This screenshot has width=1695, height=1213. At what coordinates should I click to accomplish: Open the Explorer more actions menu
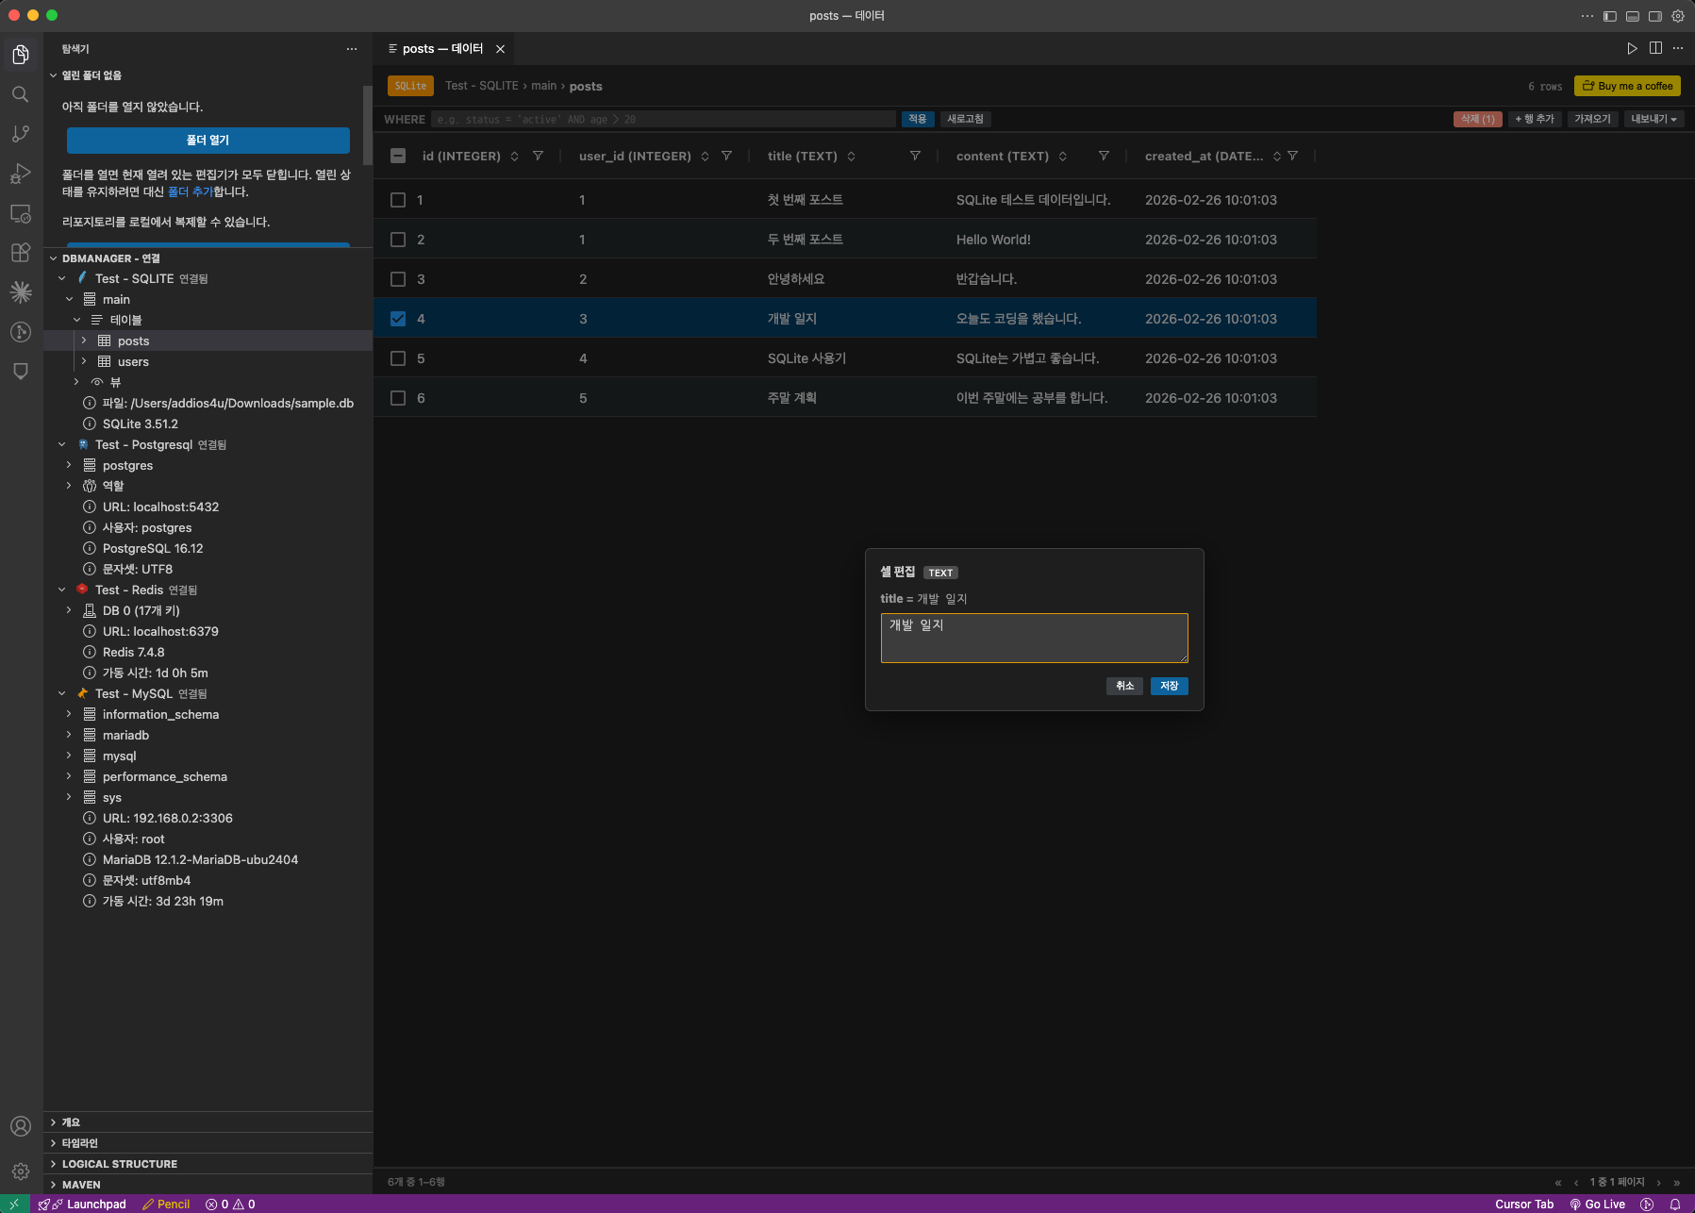point(352,48)
